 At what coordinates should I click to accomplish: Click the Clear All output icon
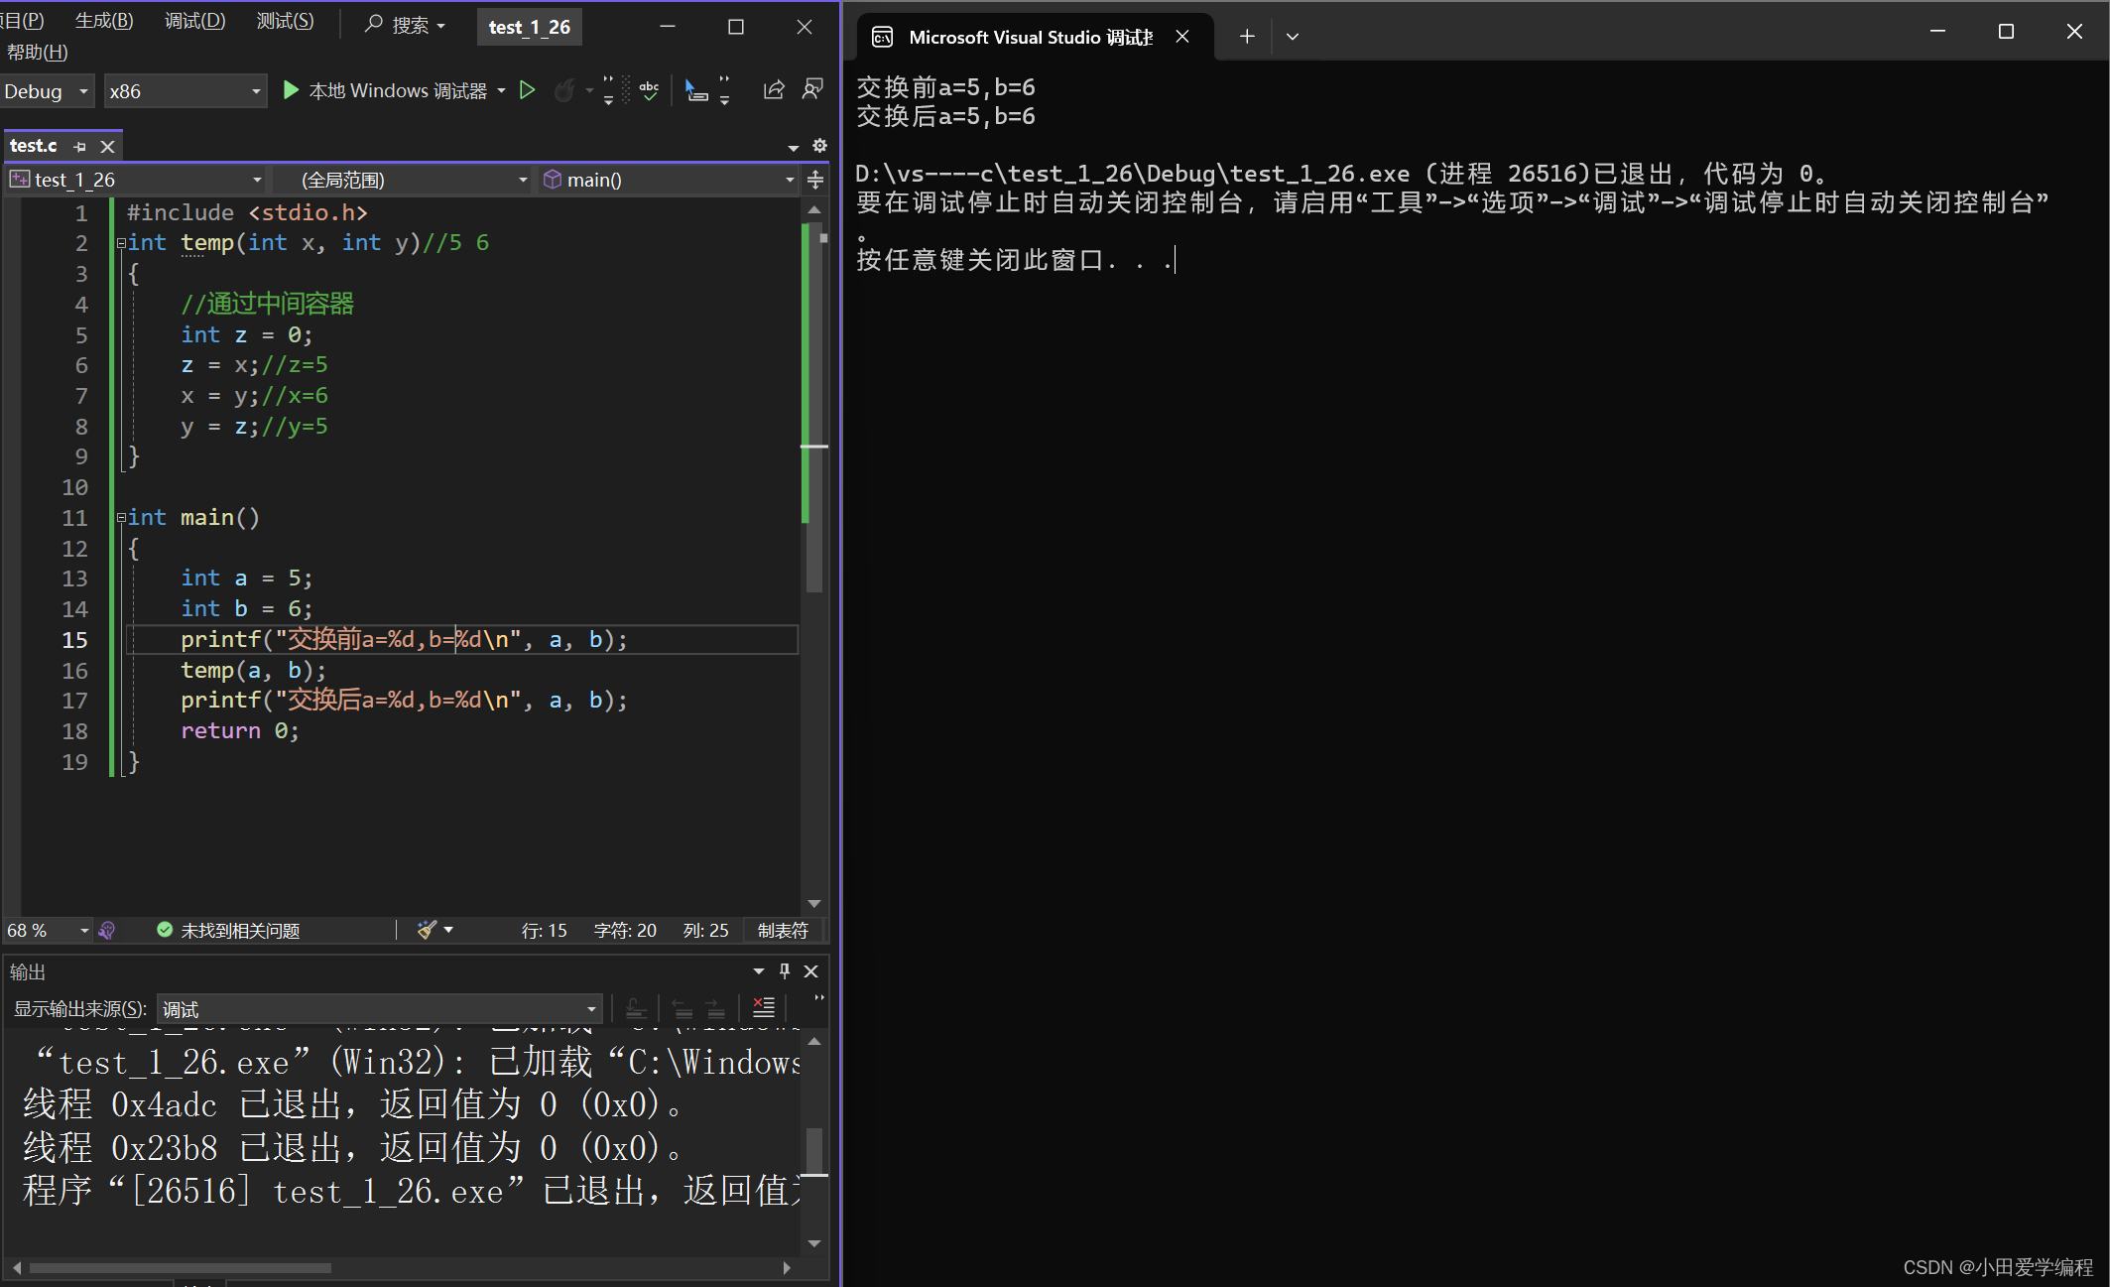coord(763,1008)
